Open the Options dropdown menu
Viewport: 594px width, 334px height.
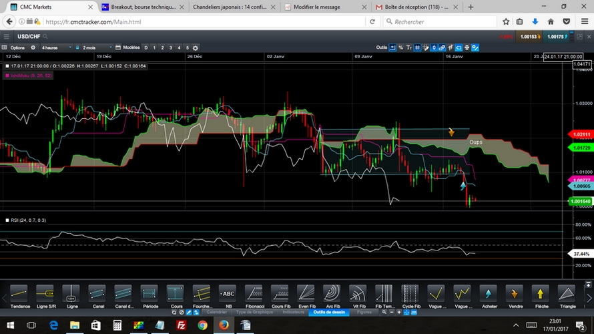(x=17, y=47)
